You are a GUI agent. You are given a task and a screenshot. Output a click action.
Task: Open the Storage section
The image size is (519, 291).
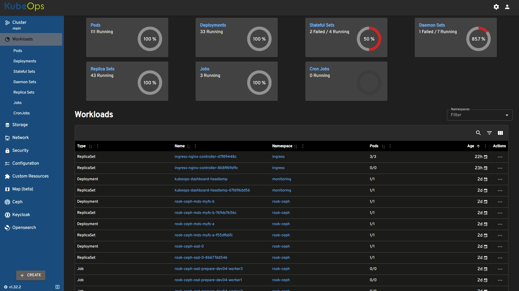(x=20, y=125)
